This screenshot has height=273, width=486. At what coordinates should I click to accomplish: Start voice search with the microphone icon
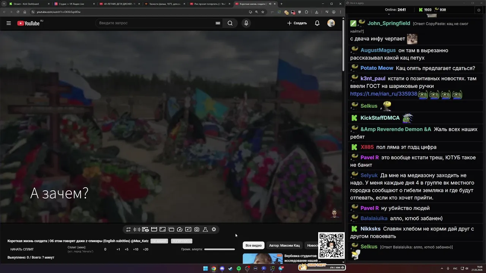point(246,23)
